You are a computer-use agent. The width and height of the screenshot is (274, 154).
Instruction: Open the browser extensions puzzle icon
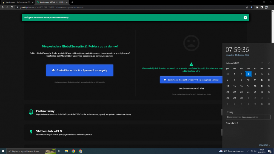click(257, 7)
